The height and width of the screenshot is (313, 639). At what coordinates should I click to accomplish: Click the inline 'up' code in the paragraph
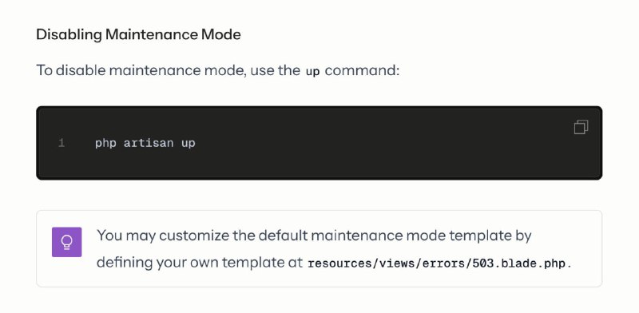312,71
